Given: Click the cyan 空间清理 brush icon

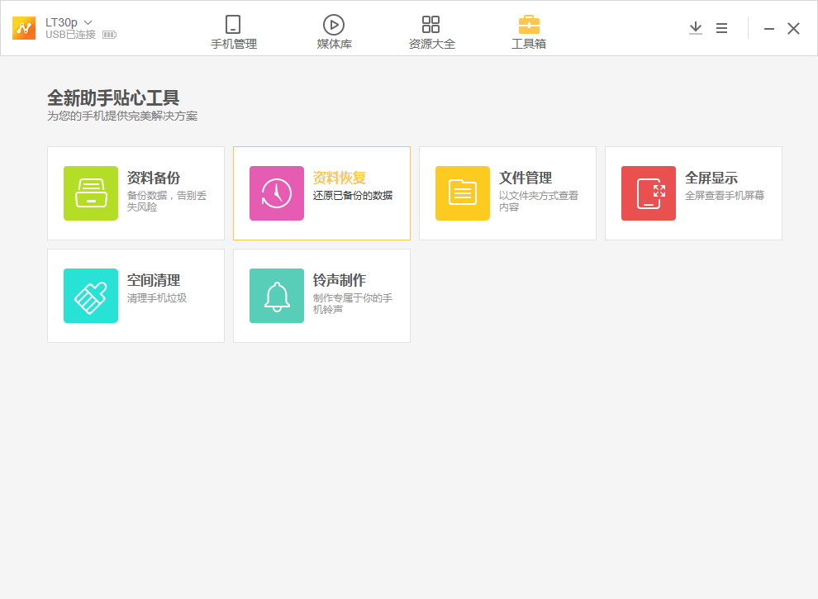Looking at the screenshot, I should 91,295.
